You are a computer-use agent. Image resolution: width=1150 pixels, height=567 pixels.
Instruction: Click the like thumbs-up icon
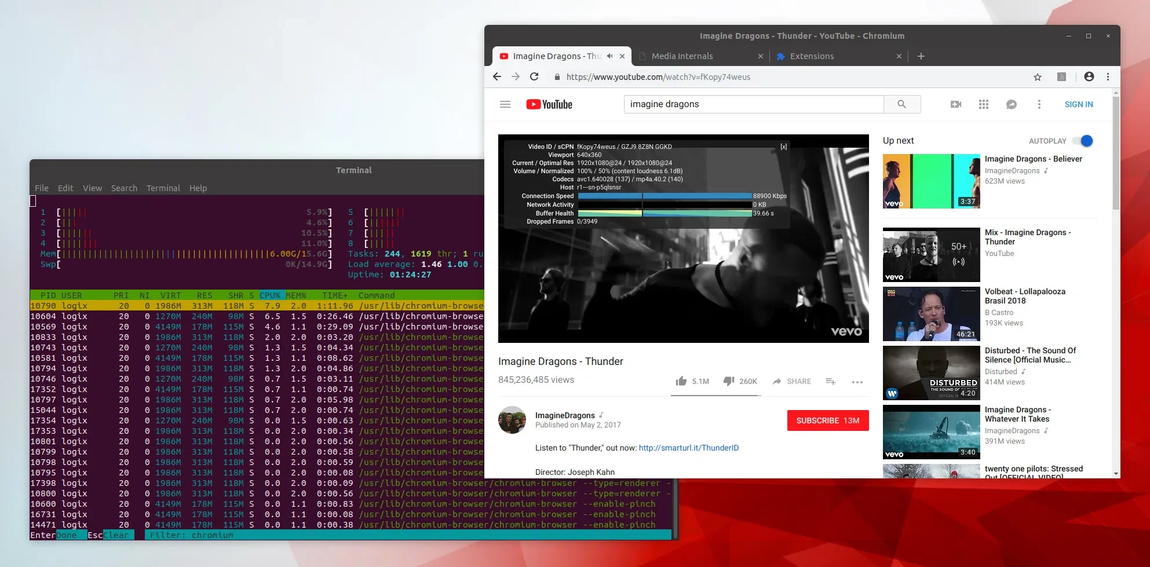(681, 381)
